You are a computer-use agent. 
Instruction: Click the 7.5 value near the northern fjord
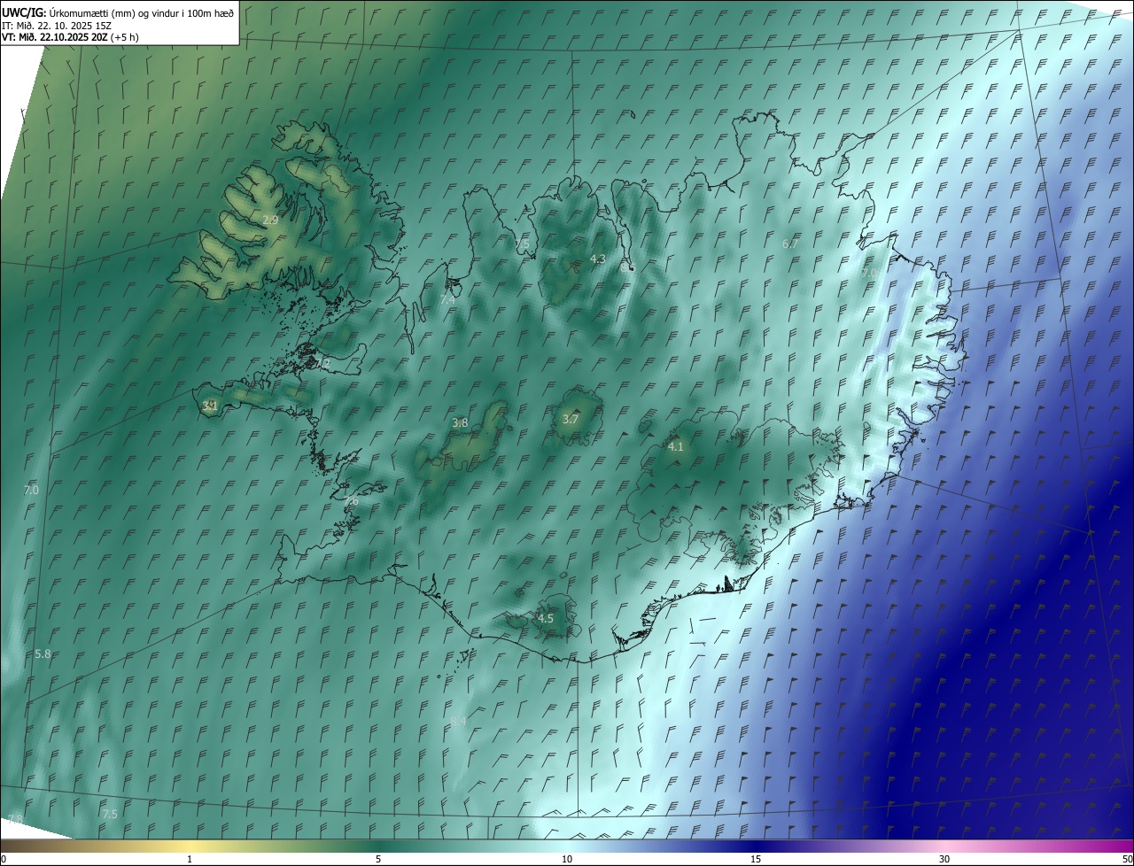click(x=522, y=244)
